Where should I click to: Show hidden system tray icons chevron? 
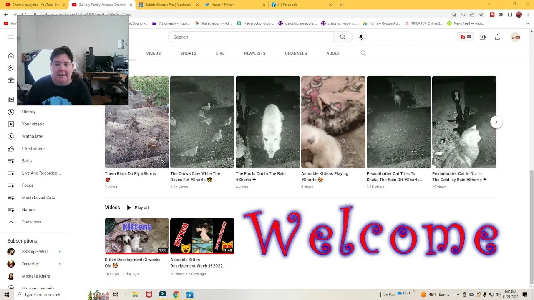[x=458, y=295]
